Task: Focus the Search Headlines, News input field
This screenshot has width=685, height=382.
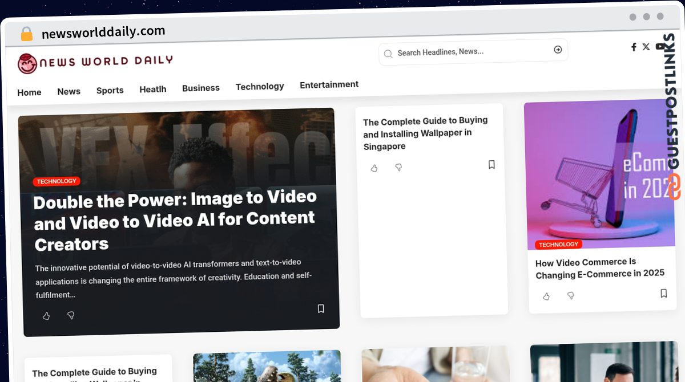Action: pyautogui.click(x=473, y=51)
